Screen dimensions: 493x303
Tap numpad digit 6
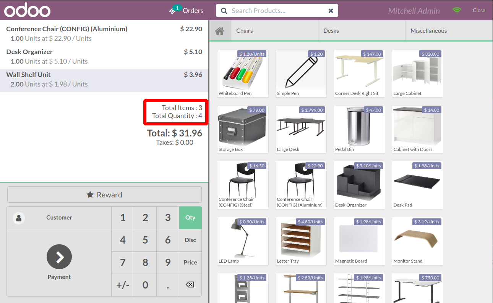click(168, 240)
